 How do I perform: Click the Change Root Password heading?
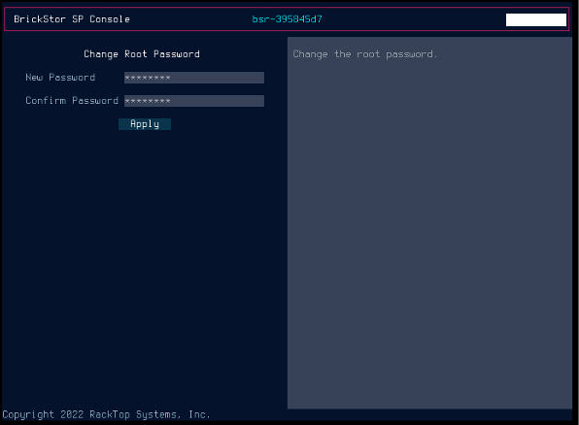142,54
